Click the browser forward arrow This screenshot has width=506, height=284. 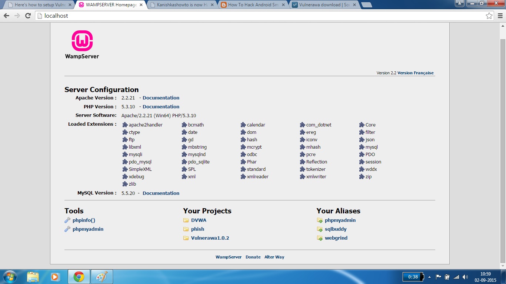pyautogui.click(x=17, y=16)
